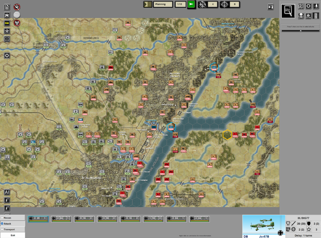Click the turn phase flag icon
The width and height of the screenshot is (321, 238).
pos(148,4)
